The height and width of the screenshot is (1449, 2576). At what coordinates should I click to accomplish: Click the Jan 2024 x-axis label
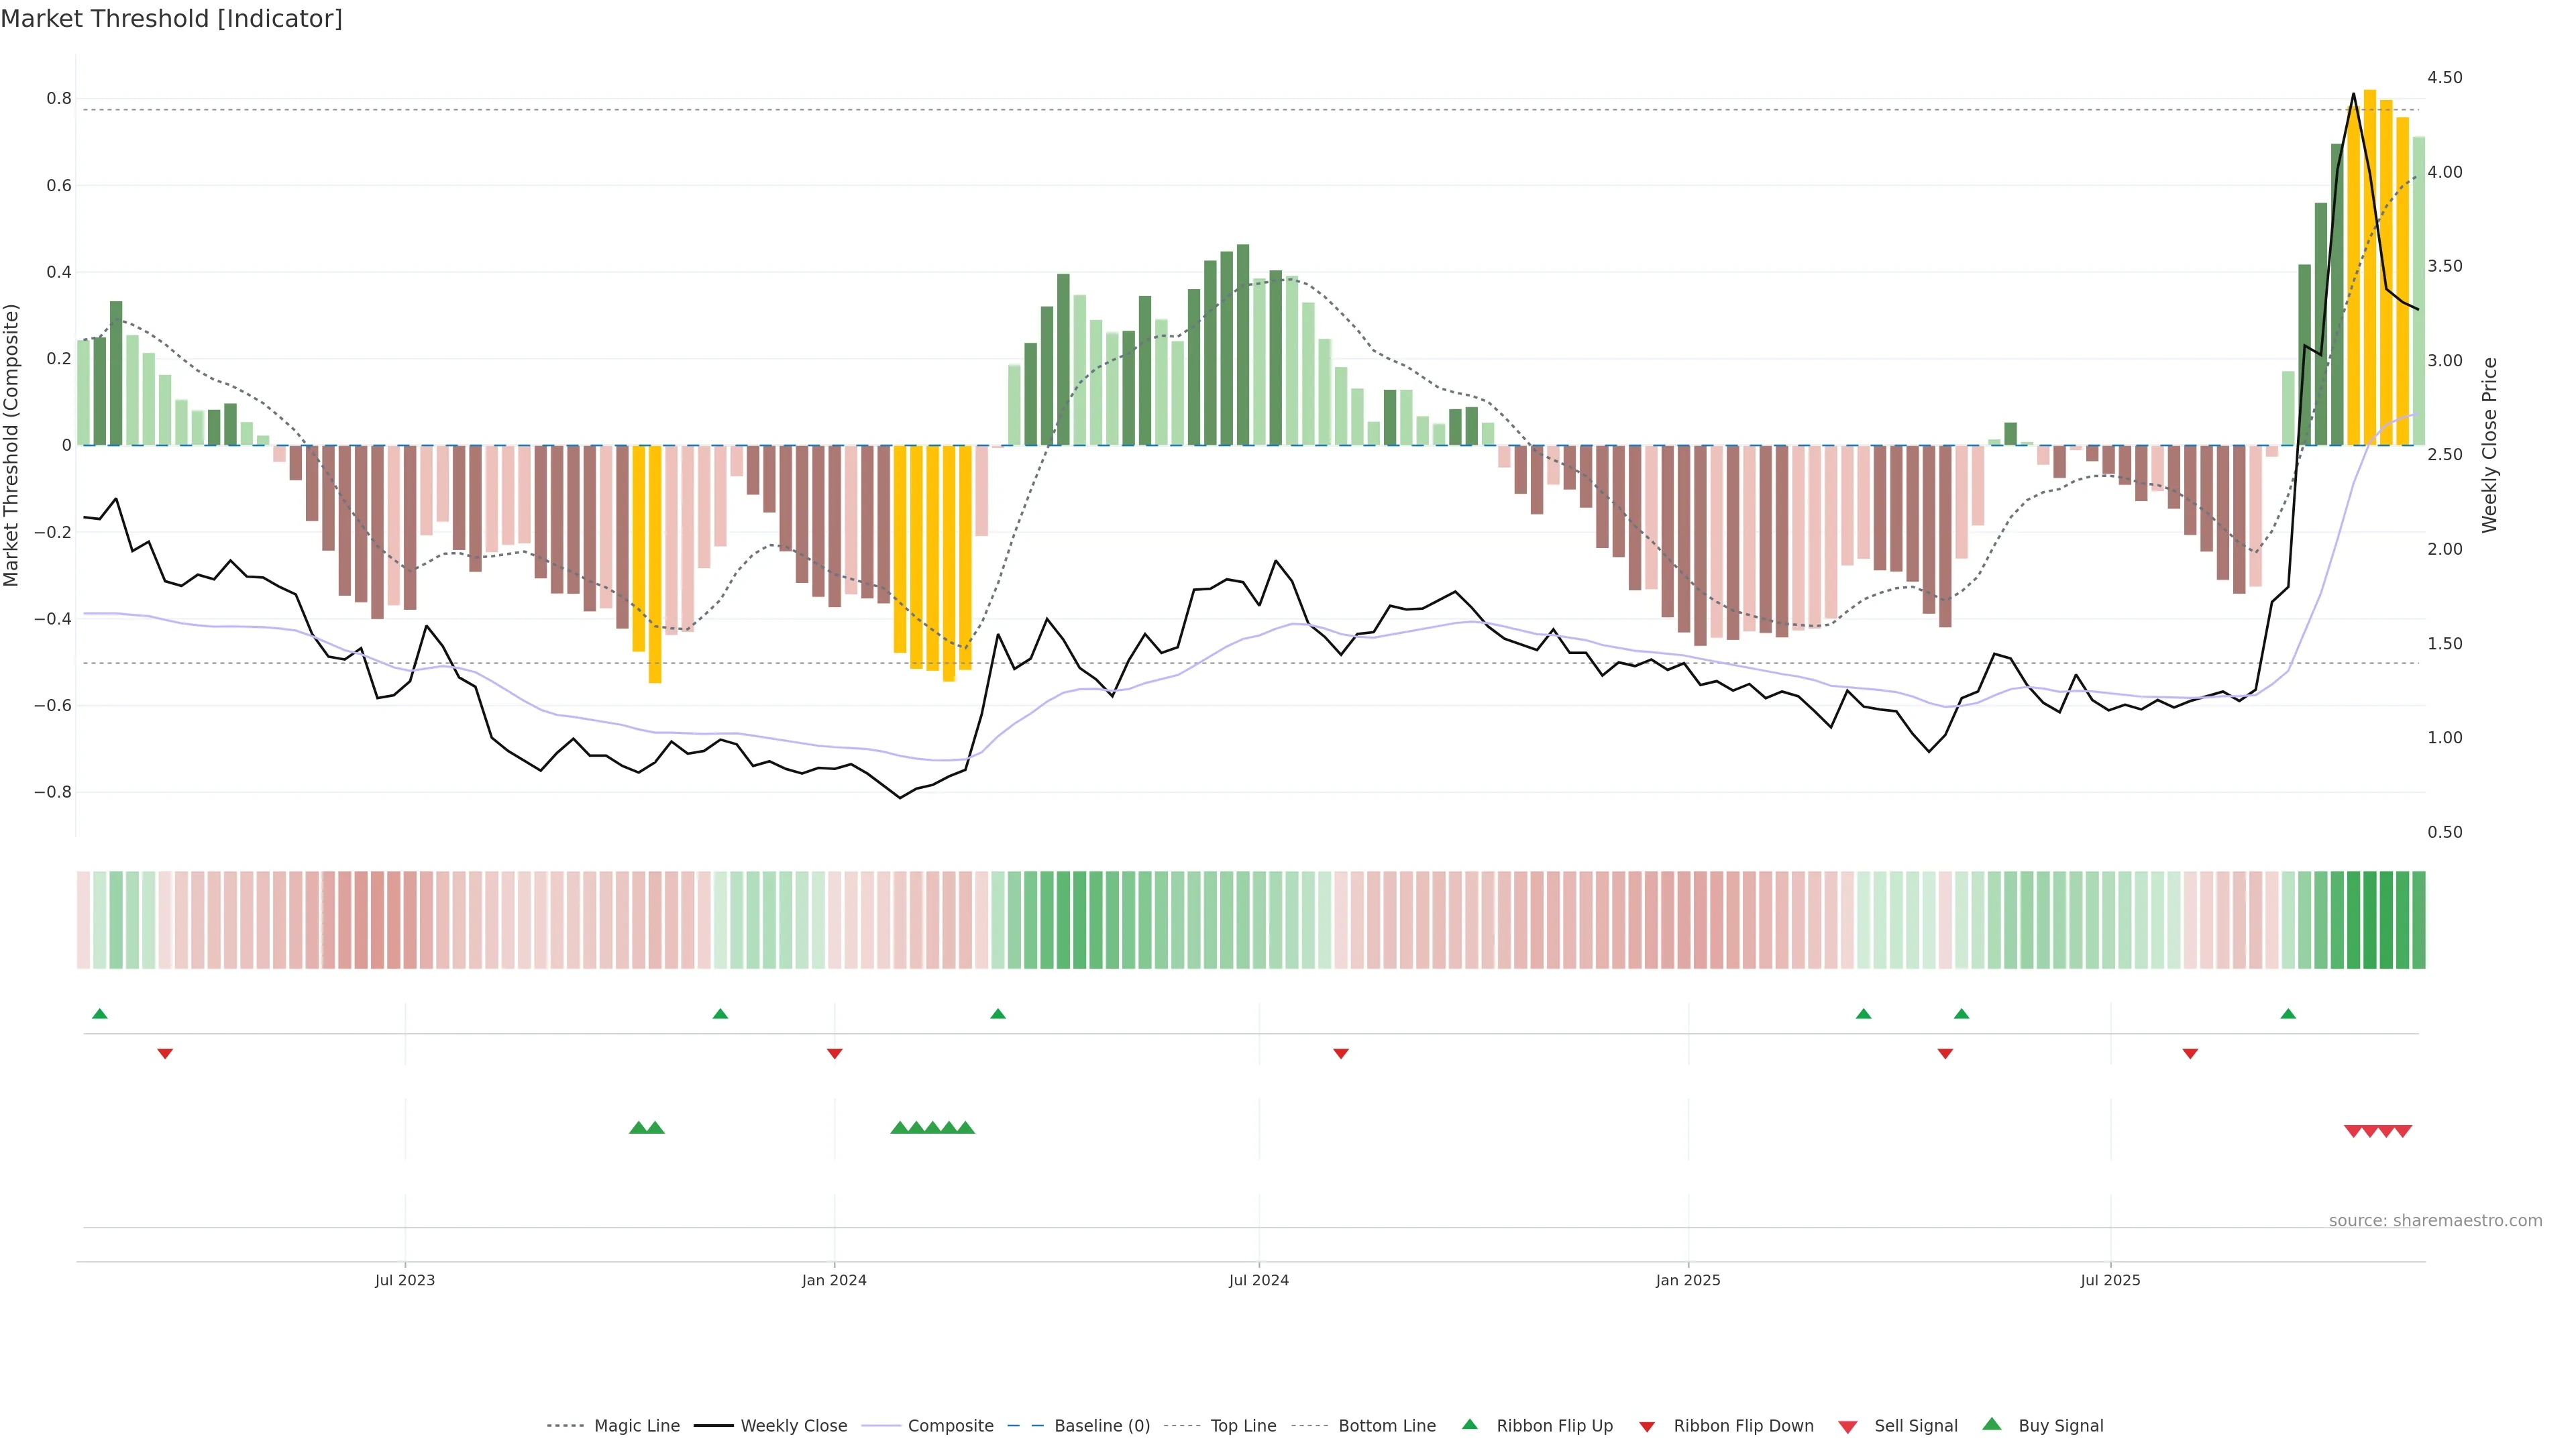click(834, 1280)
